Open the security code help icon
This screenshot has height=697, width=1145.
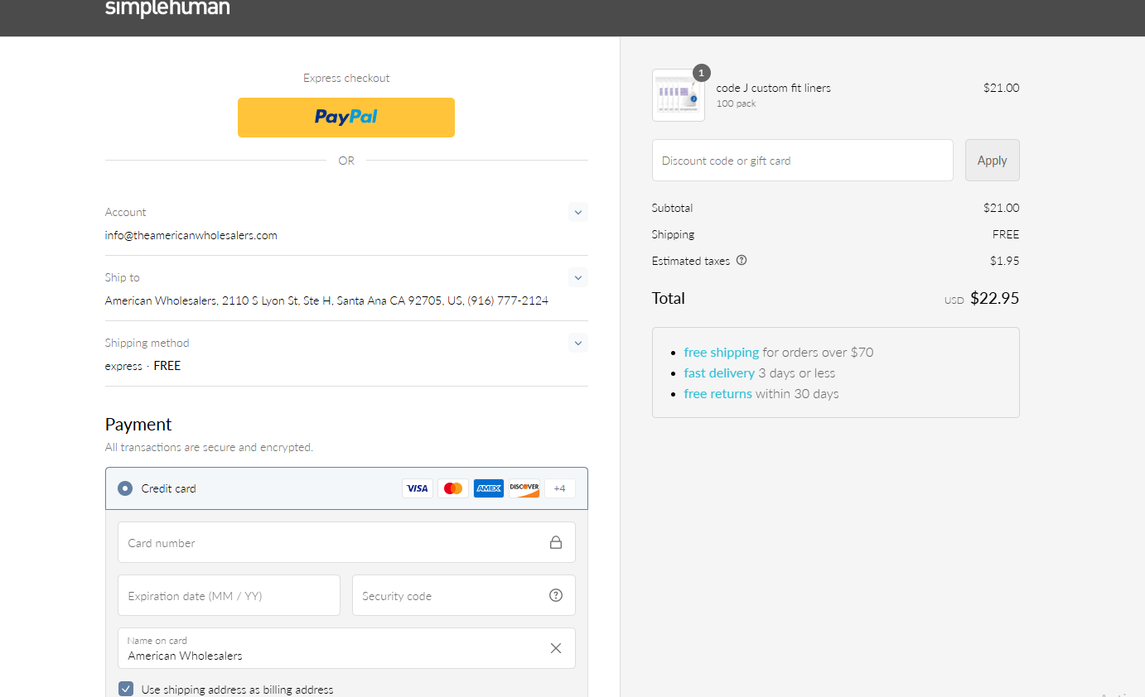[556, 595]
